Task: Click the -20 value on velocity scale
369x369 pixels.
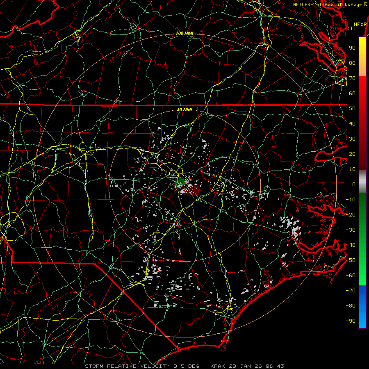Action: pos(351,214)
